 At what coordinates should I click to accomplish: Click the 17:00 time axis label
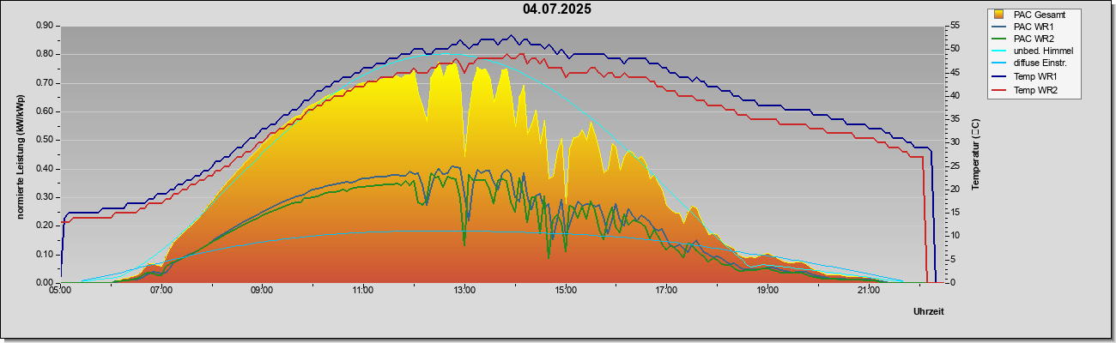point(666,292)
